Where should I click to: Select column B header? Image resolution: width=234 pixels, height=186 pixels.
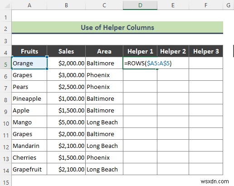tap(66, 5)
